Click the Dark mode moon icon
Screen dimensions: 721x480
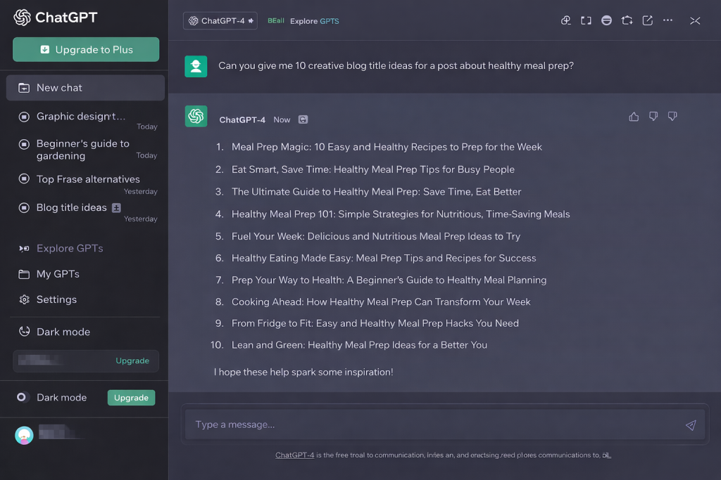click(24, 331)
